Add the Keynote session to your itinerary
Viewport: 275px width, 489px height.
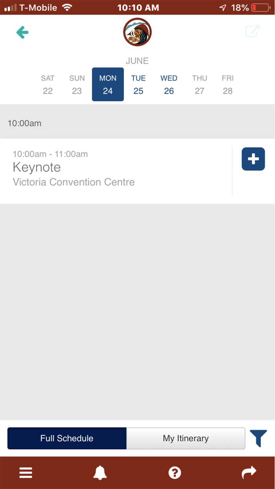pos(253,159)
